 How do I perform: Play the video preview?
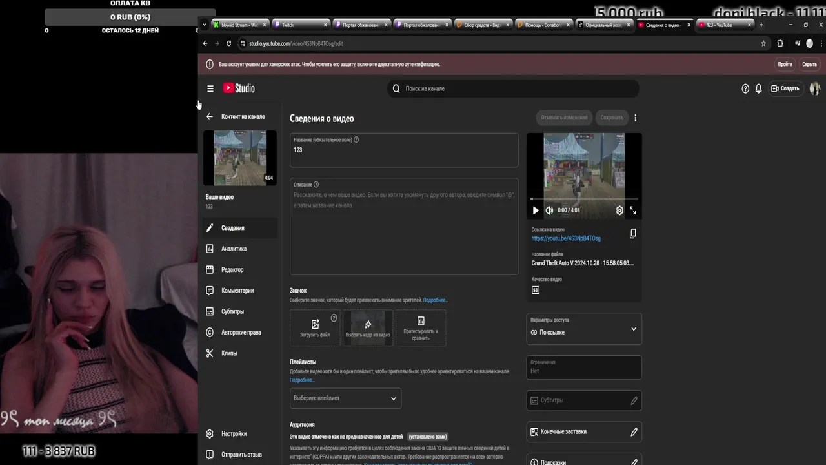(x=535, y=211)
